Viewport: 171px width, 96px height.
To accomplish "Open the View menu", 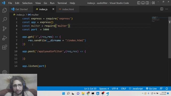I will pos(38,3).
